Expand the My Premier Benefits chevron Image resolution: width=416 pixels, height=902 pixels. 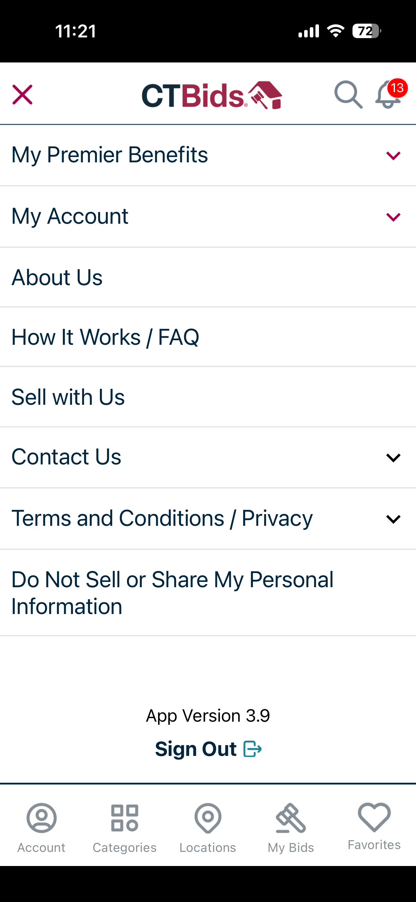(x=393, y=155)
